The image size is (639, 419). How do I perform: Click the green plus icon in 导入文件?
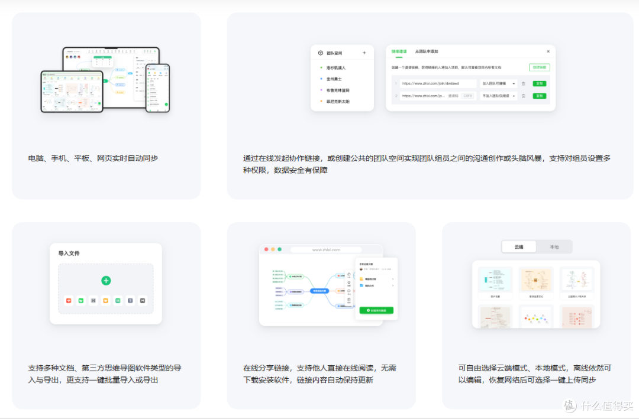pyautogui.click(x=106, y=281)
